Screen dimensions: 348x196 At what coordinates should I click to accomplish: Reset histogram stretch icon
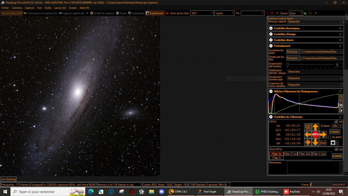(341, 101)
